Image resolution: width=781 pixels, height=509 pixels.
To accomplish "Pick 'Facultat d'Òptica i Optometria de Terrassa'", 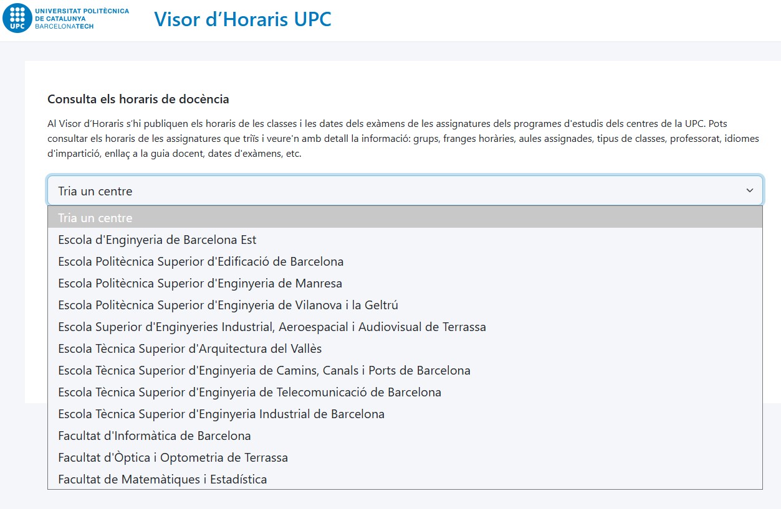I will click(x=172, y=457).
